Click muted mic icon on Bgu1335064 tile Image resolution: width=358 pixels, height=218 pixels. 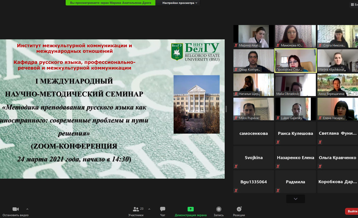(236, 191)
